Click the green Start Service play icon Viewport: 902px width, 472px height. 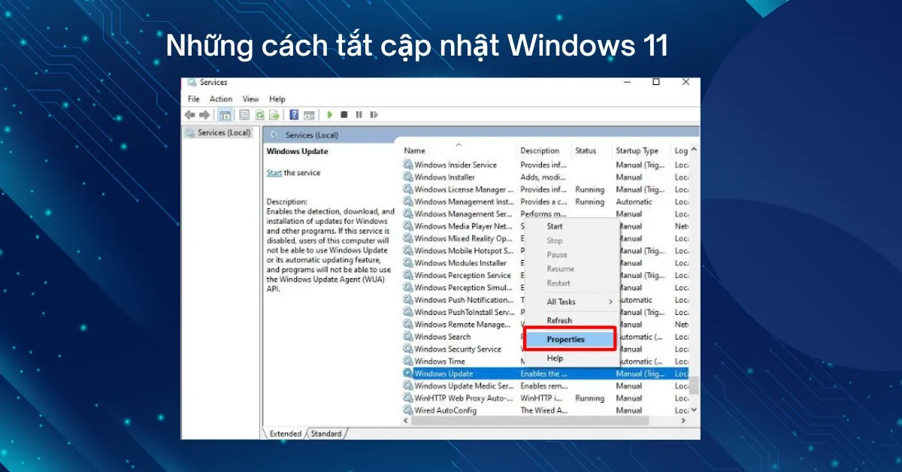(328, 115)
